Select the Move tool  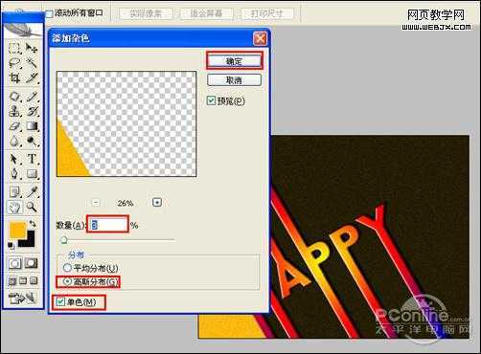click(x=32, y=48)
